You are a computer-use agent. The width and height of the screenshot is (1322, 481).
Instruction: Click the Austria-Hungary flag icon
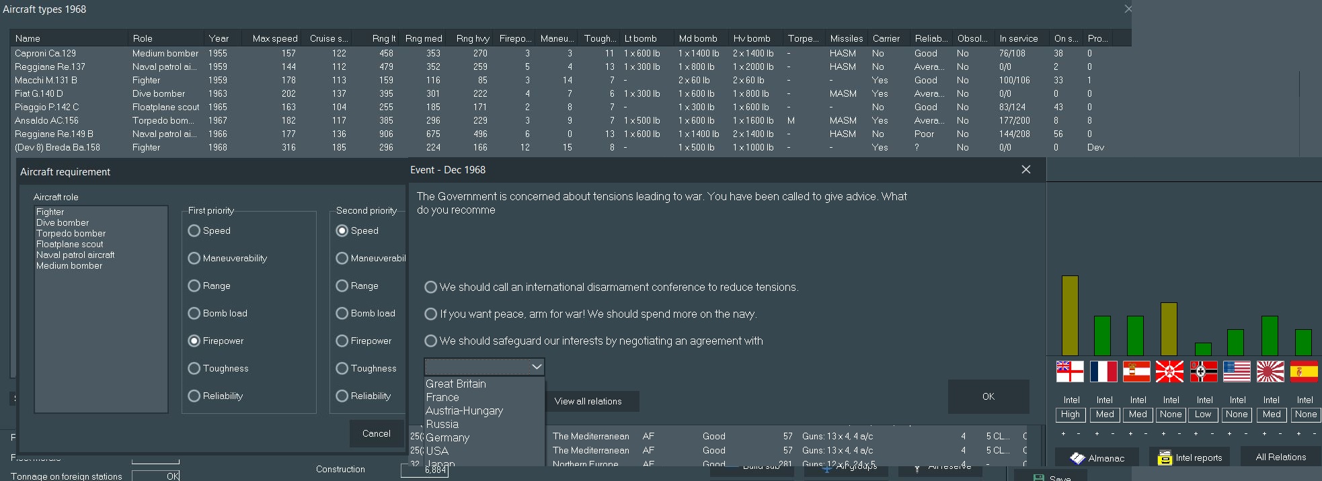click(1136, 371)
